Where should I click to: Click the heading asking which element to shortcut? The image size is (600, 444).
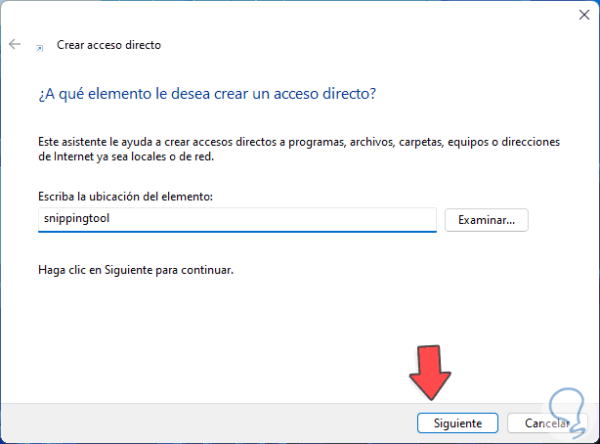coord(206,94)
